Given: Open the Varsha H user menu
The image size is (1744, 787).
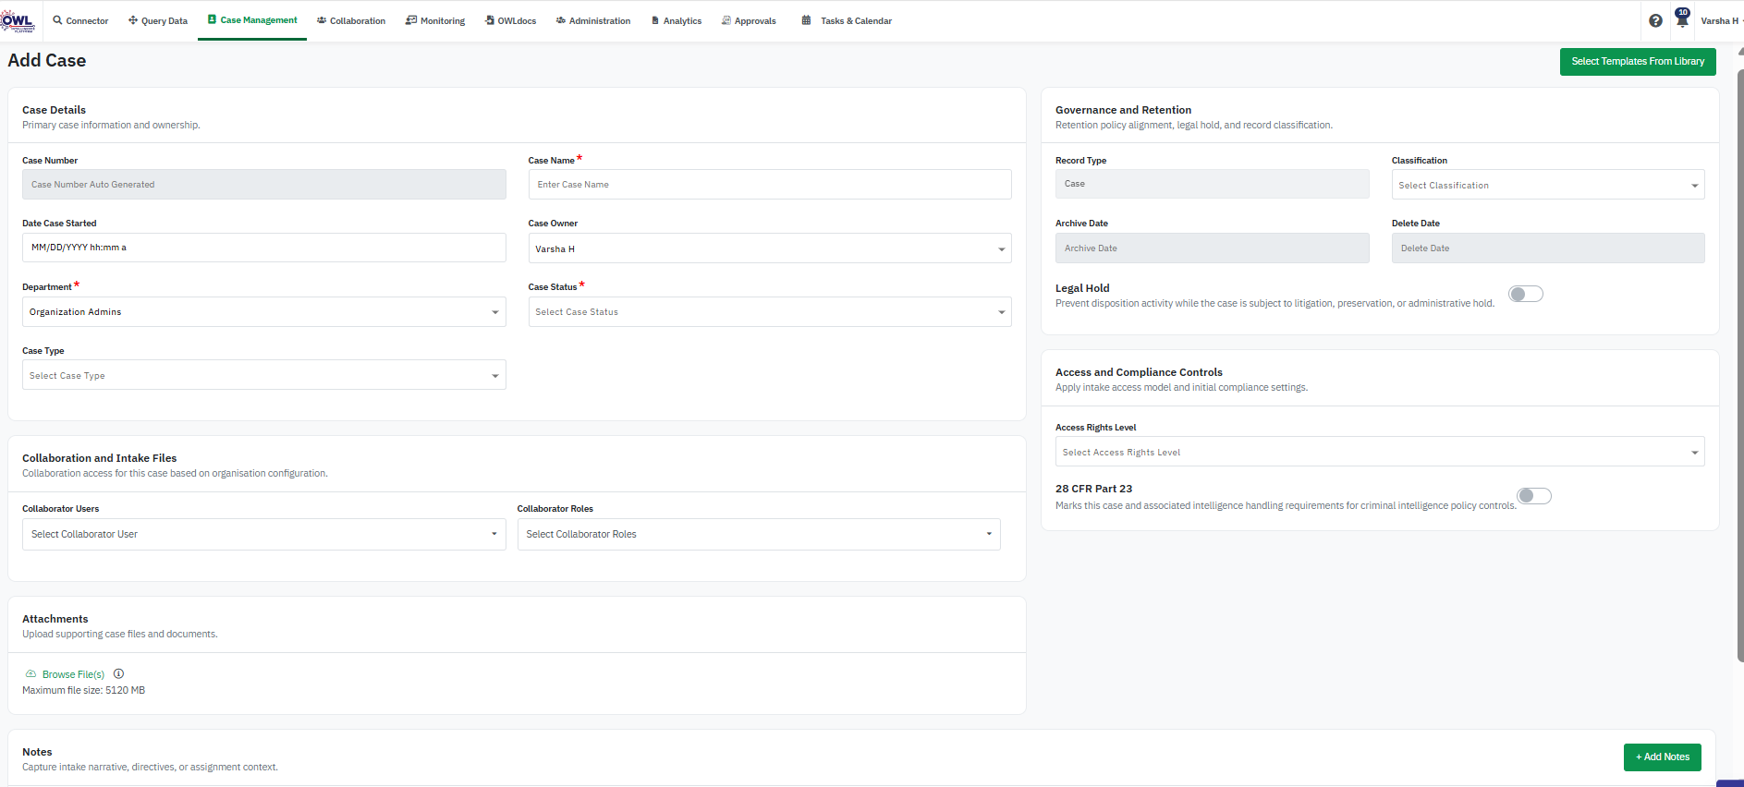Looking at the screenshot, I should pos(1720,20).
